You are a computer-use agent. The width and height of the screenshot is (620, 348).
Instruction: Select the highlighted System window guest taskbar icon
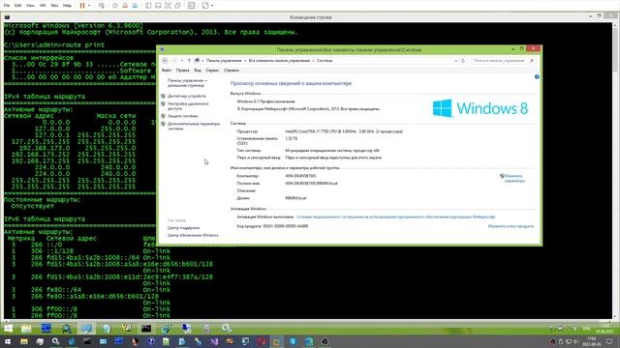click(x=86, y=329)
